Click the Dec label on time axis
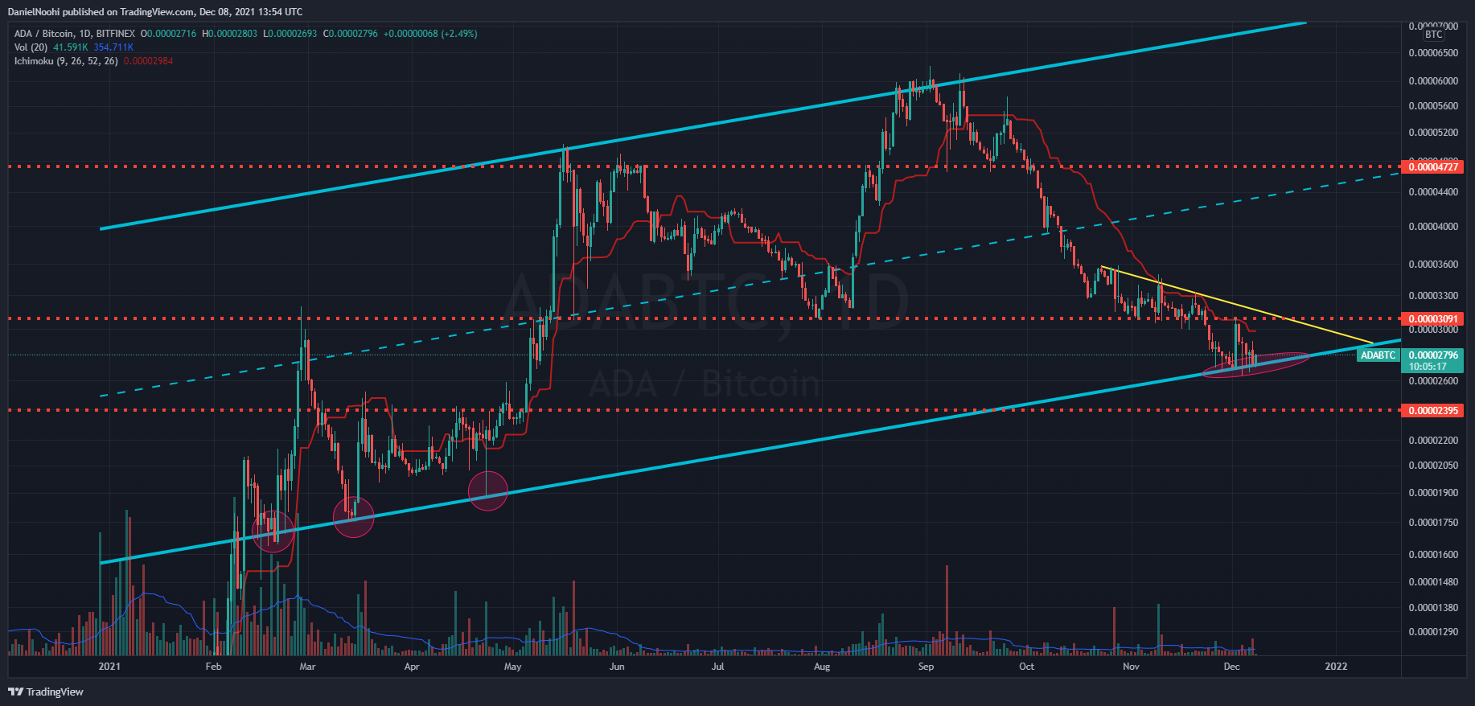Image resolution: width=1475 pixels, height=706 pixels. click(x=1231, y=667)
